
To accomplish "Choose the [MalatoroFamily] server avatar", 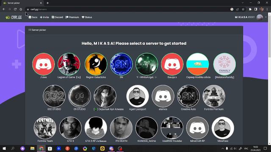I will [x=224, y=64].
